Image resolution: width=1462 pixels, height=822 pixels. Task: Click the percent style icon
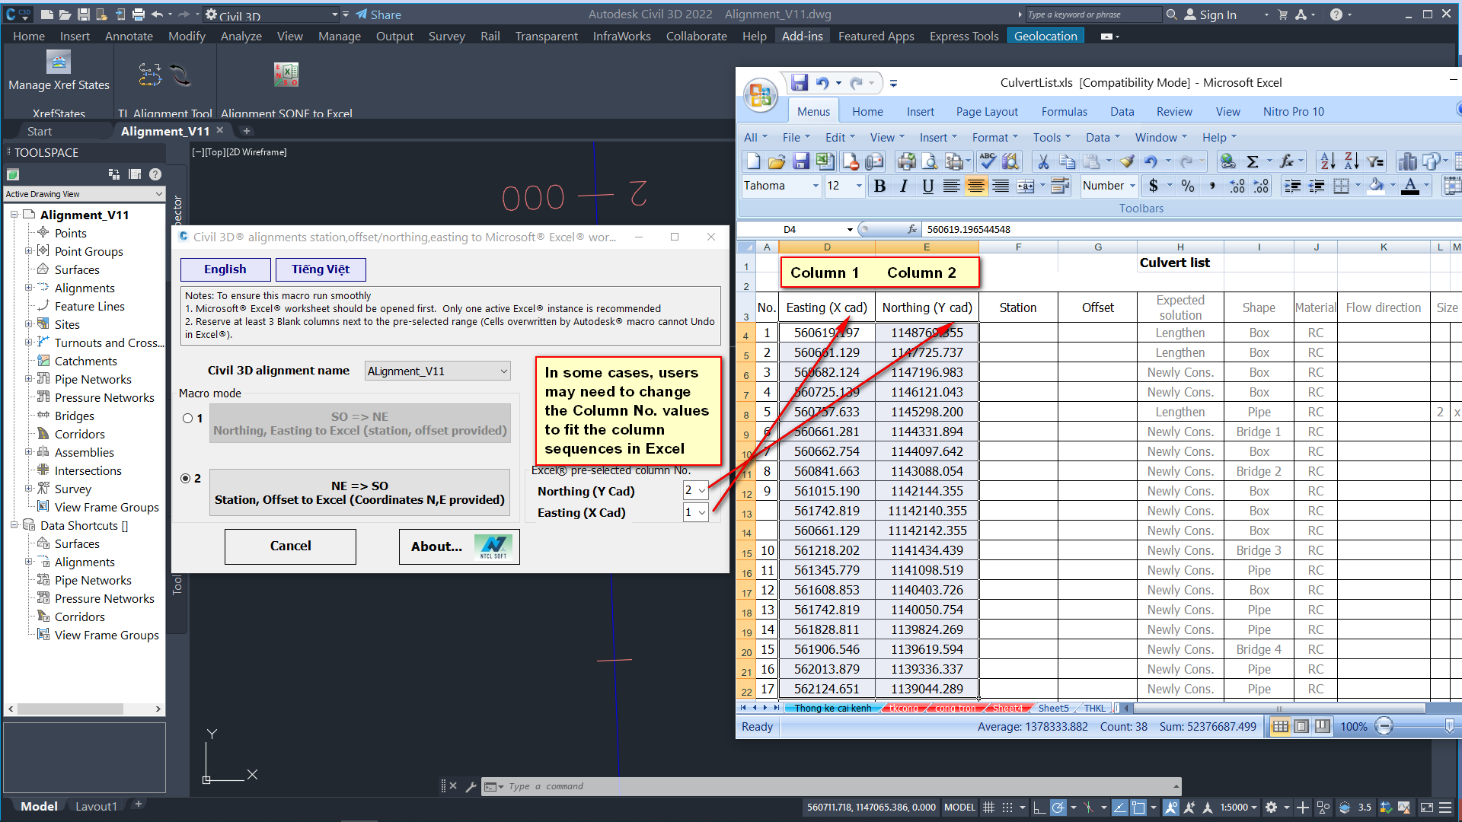(x=1187, y=186)
